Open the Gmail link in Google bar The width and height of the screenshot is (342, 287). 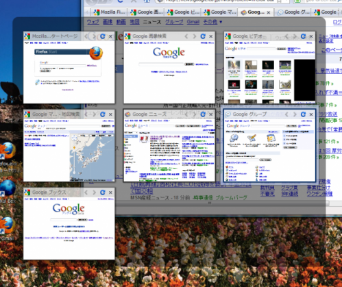193,22
